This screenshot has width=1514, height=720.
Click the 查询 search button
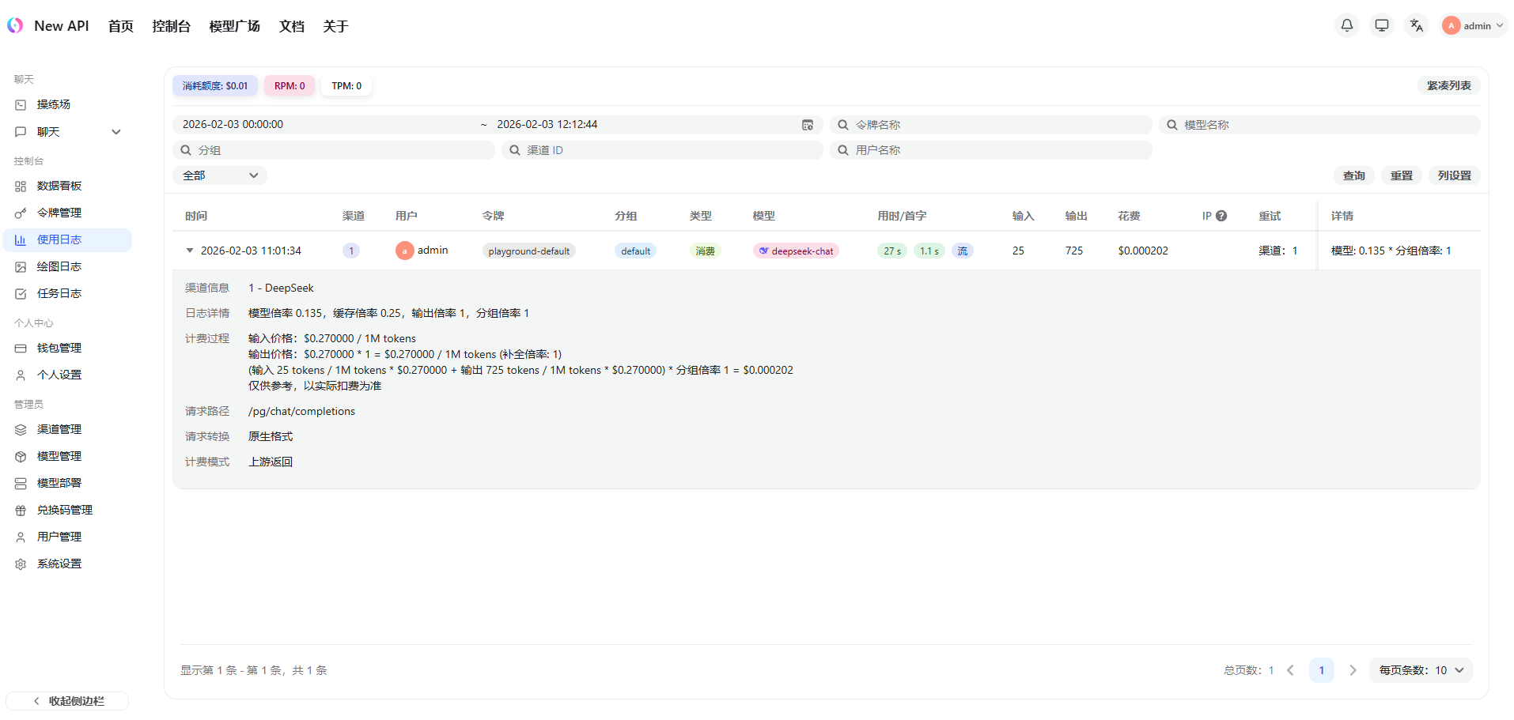tap(1353, 175)
